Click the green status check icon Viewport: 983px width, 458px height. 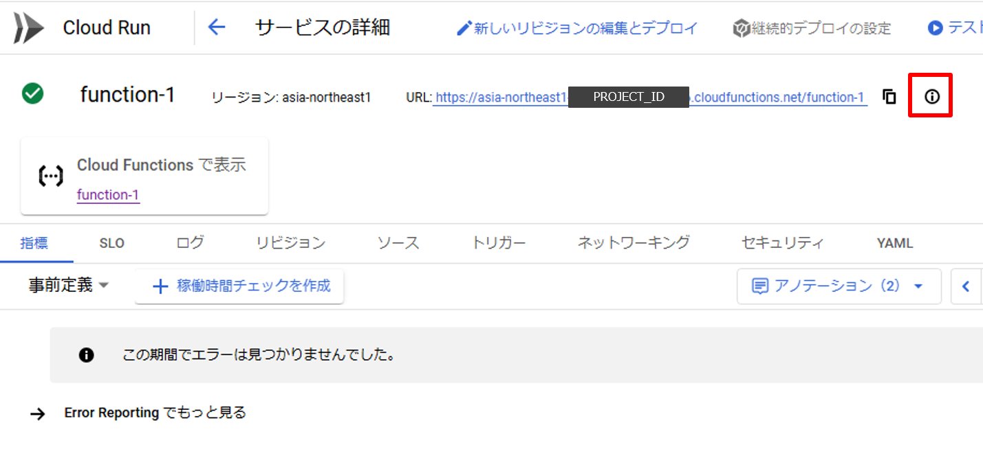click(32, 93)
